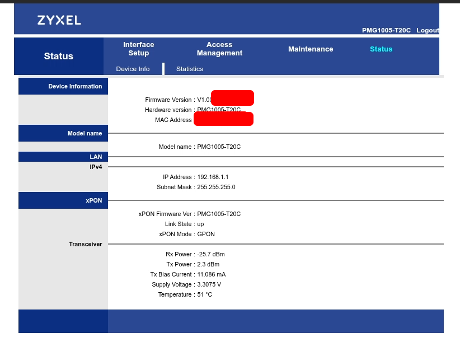Image resolution: width=460 pixels, height=347 pixels.
Task: Click the Link State label
Action: pos(178,224)
